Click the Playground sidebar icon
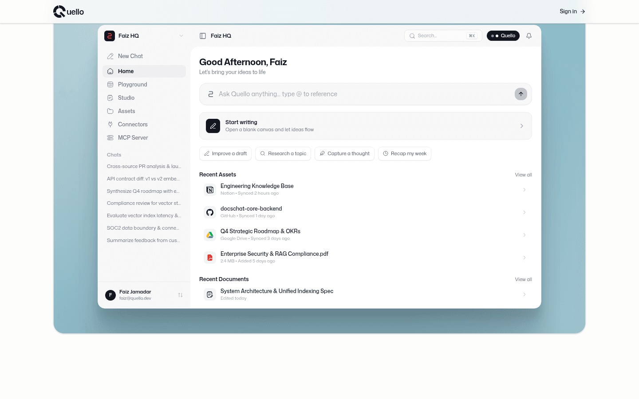 pos(110,85)
